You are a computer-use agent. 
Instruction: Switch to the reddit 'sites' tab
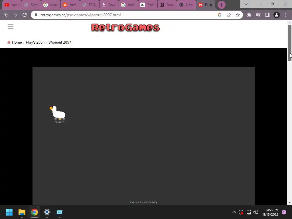(70, 5)
